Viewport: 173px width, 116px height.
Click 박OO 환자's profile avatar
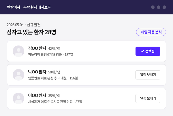coord(18,75)
